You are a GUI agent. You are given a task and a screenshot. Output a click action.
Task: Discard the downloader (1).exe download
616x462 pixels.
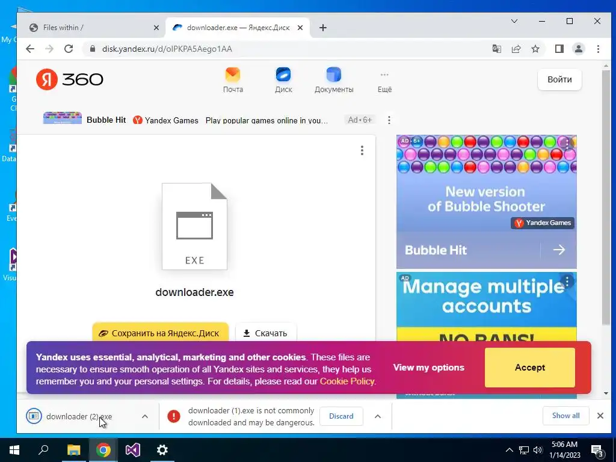coord(341,416)
